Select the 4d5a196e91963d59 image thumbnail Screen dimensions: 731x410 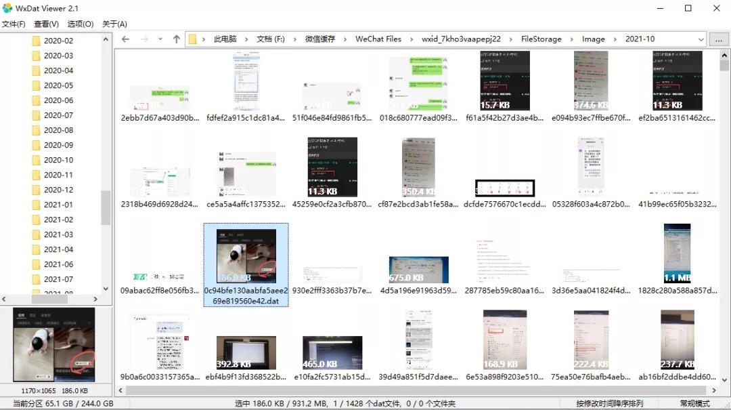coord(418,270)
